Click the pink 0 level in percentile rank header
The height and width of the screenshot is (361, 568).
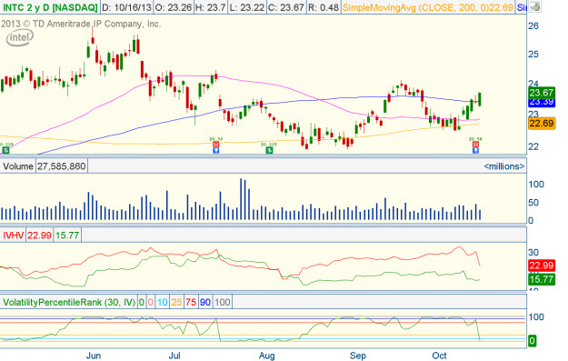click(x=150, y=302)
